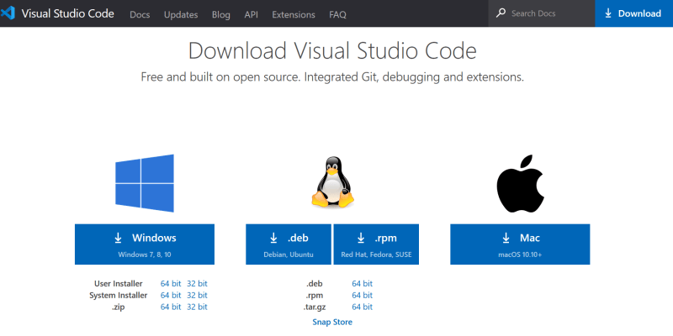The image size is (673, 336).
Task: Click the Visual Studio Code logo icon
Action: click(9, 13)
